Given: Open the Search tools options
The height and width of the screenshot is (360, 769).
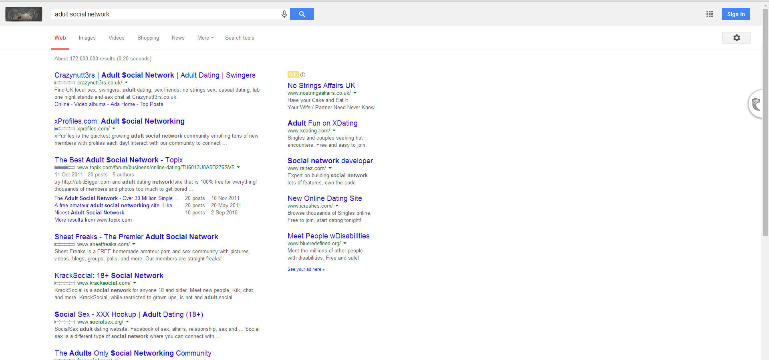Looking at the screenshot, I should tap(240, 38).
